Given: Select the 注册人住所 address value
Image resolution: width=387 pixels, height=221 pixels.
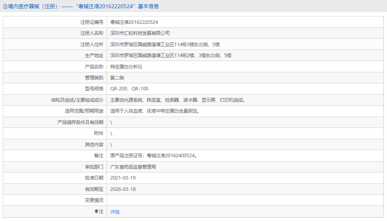Looking at the screenshot, I should (165, 45).
